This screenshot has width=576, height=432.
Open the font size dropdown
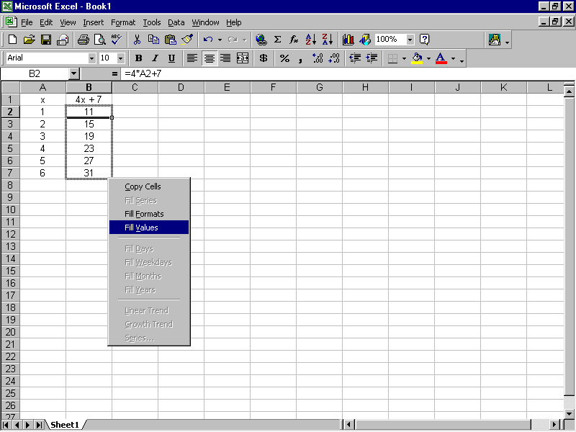coord(120,58)
